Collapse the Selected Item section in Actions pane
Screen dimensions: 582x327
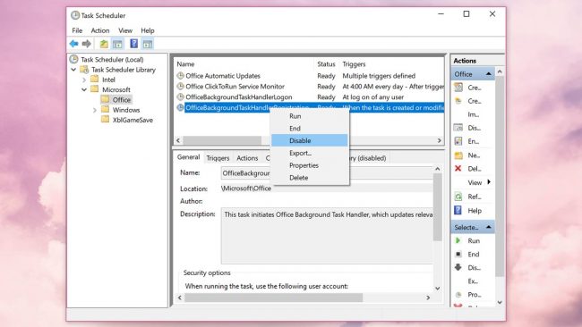tap(489, 227)
